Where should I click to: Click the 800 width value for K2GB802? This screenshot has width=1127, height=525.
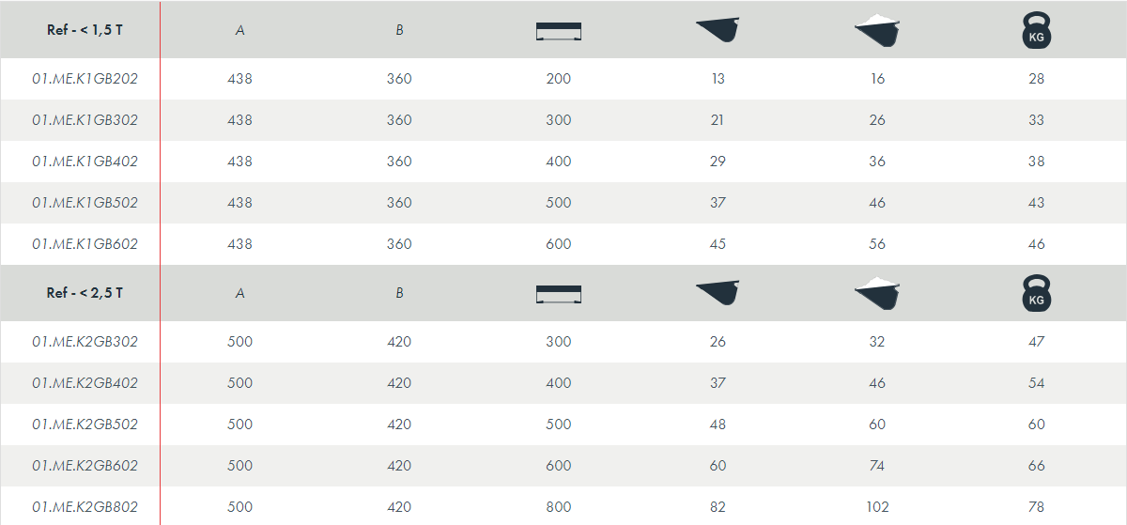click(559, 507)
